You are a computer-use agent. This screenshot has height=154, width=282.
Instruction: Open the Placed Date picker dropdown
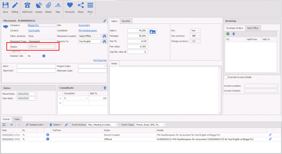[35, 94]
